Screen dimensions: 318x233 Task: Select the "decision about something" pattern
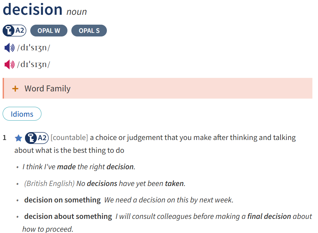(x=68, y=216)
